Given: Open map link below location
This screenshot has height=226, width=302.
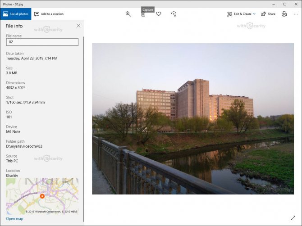Looking at the screenshot, I should tap(14, 219).
